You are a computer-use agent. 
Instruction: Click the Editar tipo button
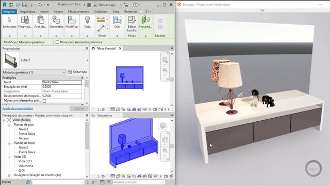pos(77,72)
